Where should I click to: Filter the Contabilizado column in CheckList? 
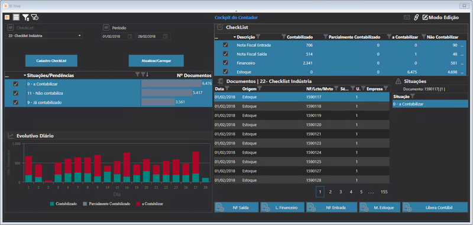[x=284, y=37]
